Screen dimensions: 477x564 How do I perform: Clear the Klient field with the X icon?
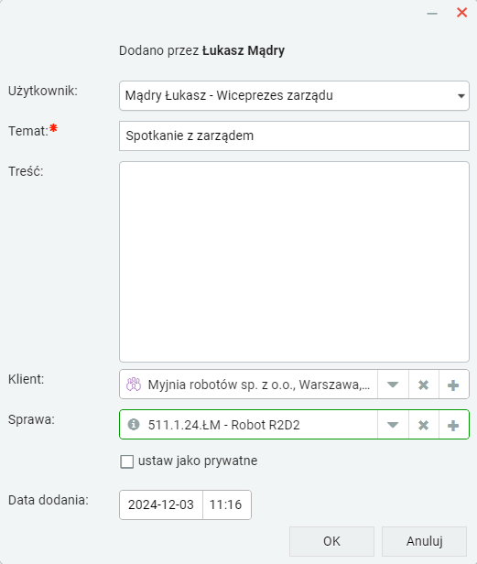point(423,385)
